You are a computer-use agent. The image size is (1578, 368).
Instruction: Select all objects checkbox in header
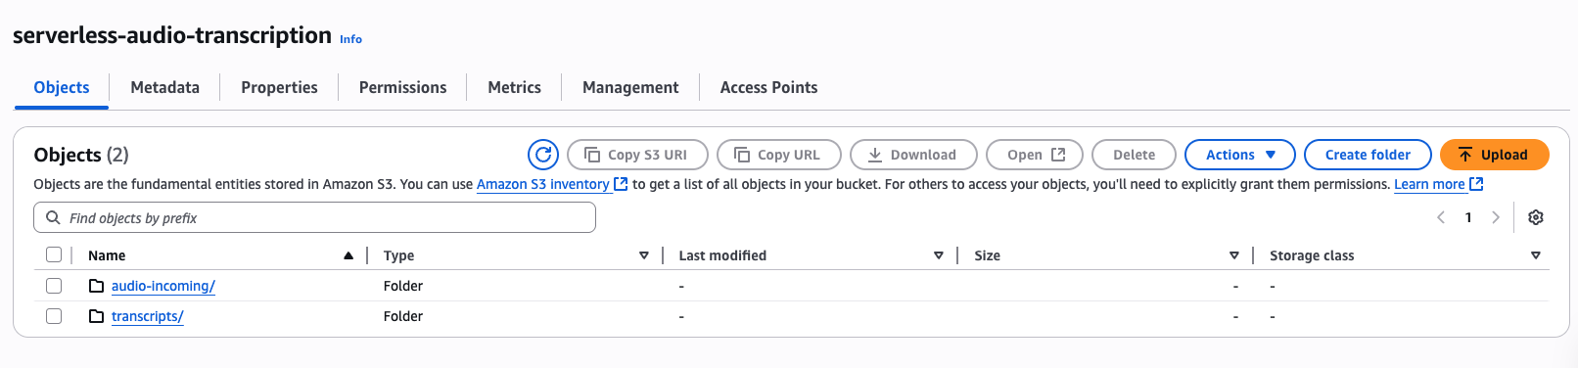point(54,254)
